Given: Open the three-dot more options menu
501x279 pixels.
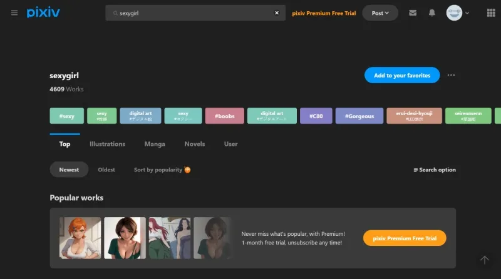Looking at the screenshot, I should (451, 75).
